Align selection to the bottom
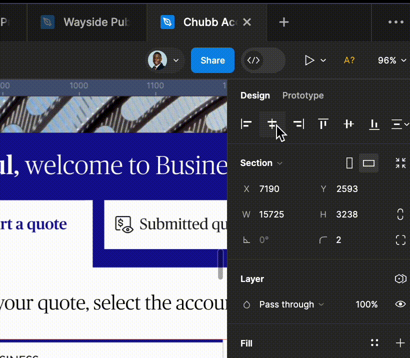This screenshot has height=358, width=410. tap(374, 124)
